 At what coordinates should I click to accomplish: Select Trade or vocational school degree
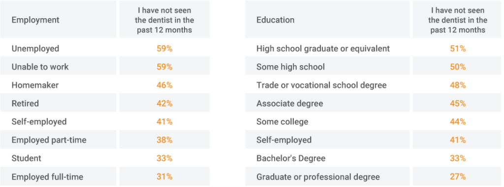pyautogui.click(x=321, y=85)
